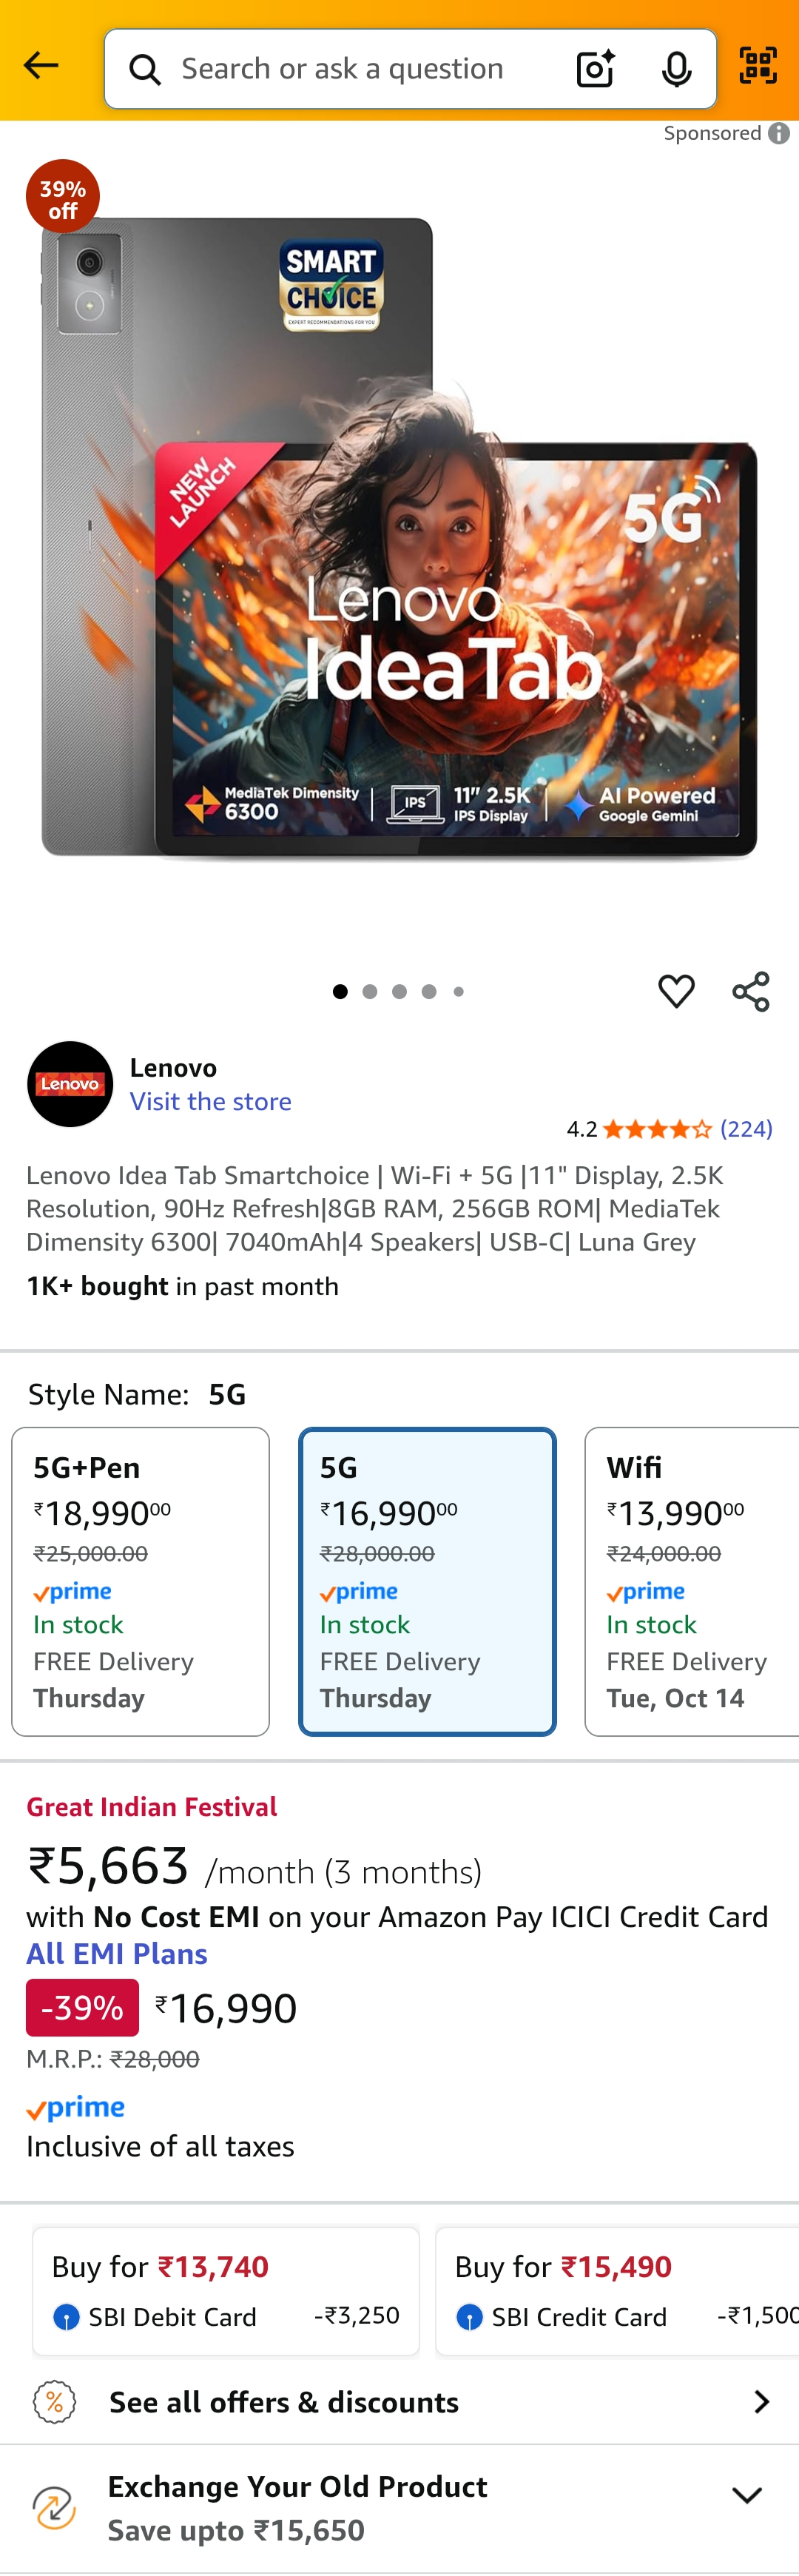The width and height of the screenshot is (799, 2576).
Task: Choose SBI Credit Card offer card
Action: click(x=617, y=2291)
